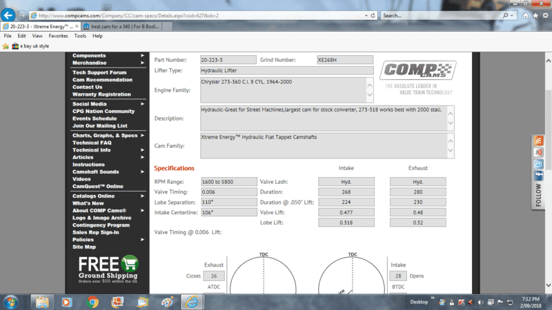Screen dimensions: 552x310
Task: Click the FREE Ground Shipping banner
Action: coord(108,269)
